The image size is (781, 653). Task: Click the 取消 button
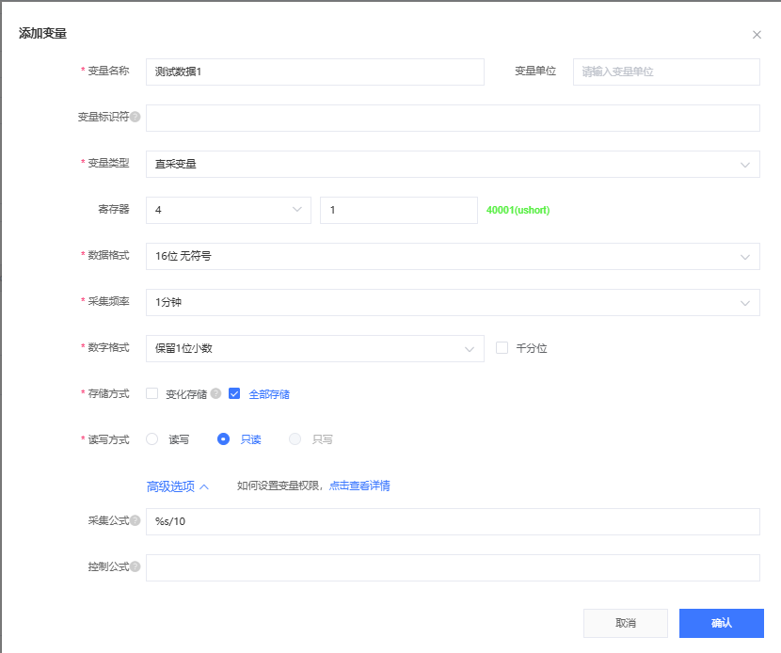tap(625, 623)
